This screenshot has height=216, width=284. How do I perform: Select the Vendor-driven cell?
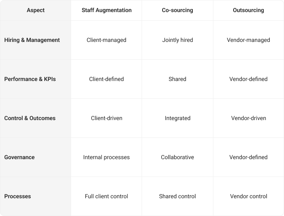(x=248, y=118)
